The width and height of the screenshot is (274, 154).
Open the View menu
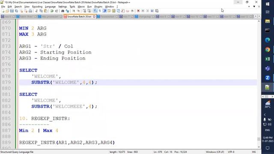click(x=27, y=7)
